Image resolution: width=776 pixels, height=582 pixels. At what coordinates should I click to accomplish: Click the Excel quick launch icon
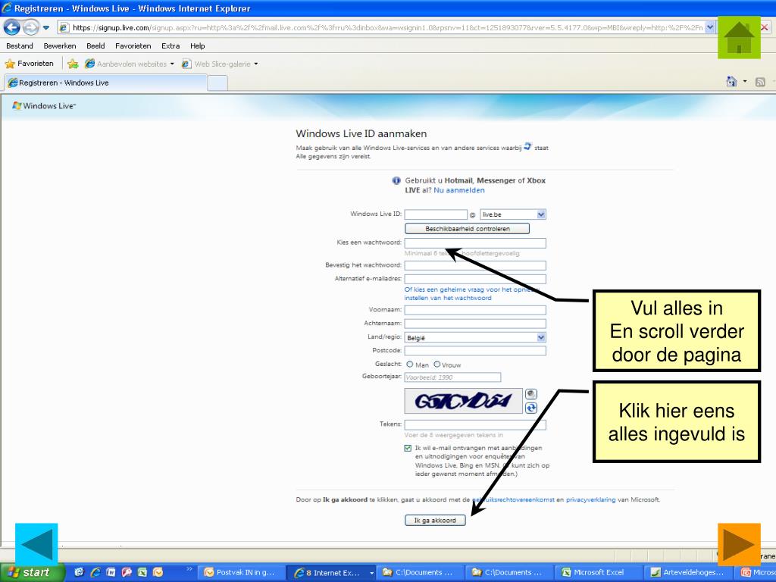142,573
